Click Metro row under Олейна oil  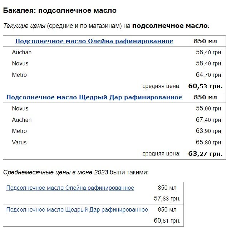pos(114,75)
